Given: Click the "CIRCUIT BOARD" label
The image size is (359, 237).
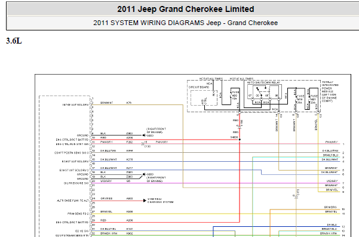Looking at the screenshot, I should 199,87.
